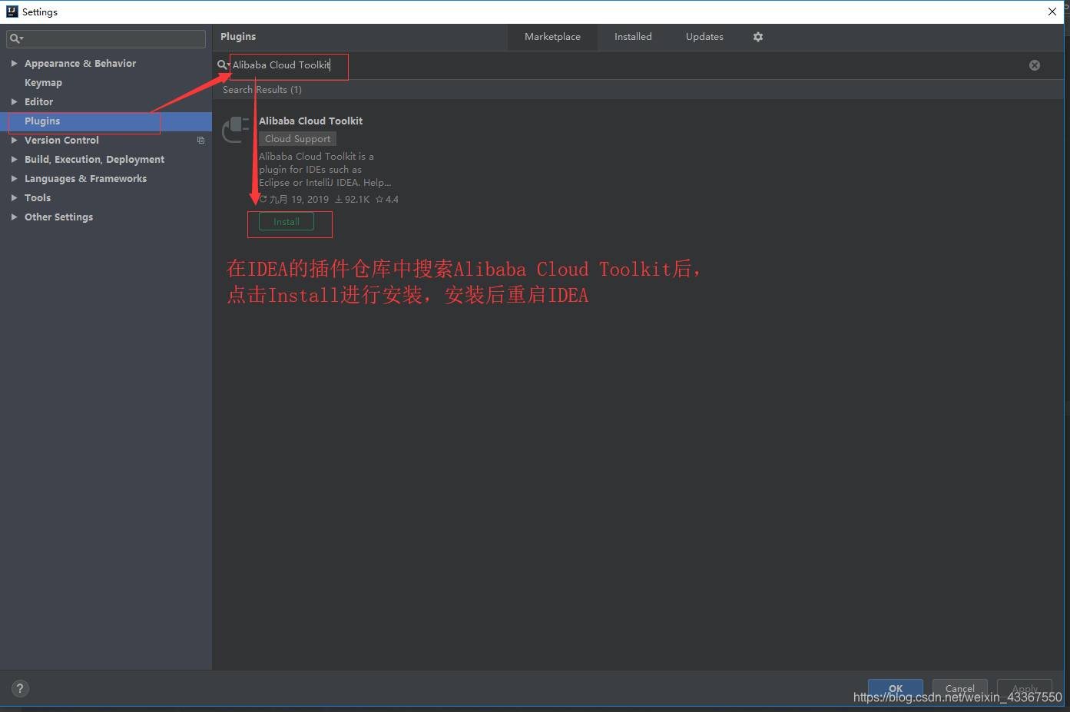Open Version Control settings

click(x=61, y=140)
